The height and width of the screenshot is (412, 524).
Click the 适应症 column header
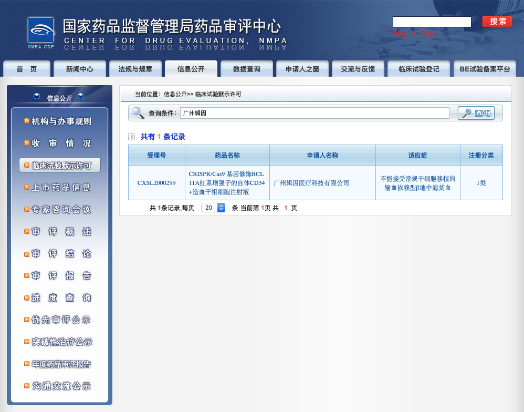(418, 155)
